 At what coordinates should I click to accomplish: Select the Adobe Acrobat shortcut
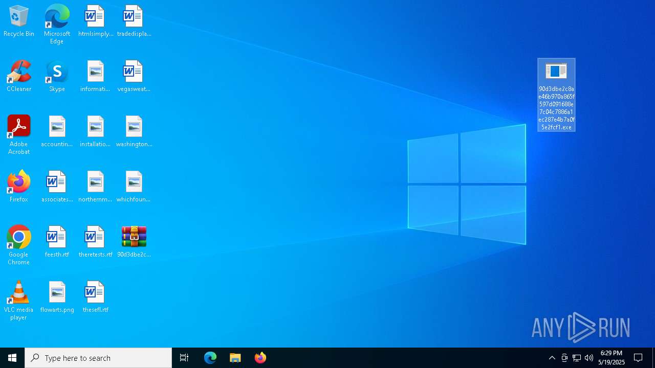19,135
